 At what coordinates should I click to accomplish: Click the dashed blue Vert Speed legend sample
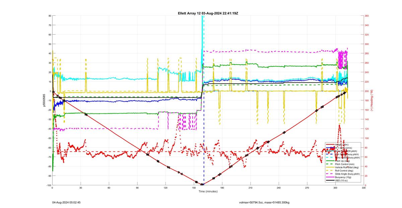(330, 154)
